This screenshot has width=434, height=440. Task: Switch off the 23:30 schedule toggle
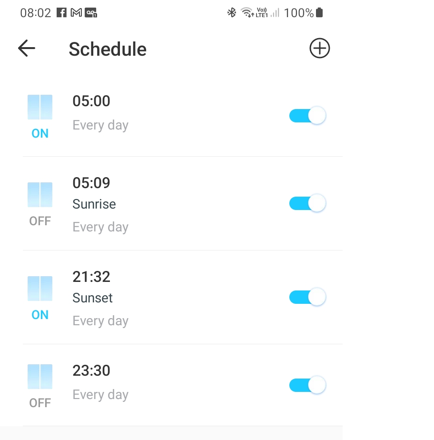point(307,385)
